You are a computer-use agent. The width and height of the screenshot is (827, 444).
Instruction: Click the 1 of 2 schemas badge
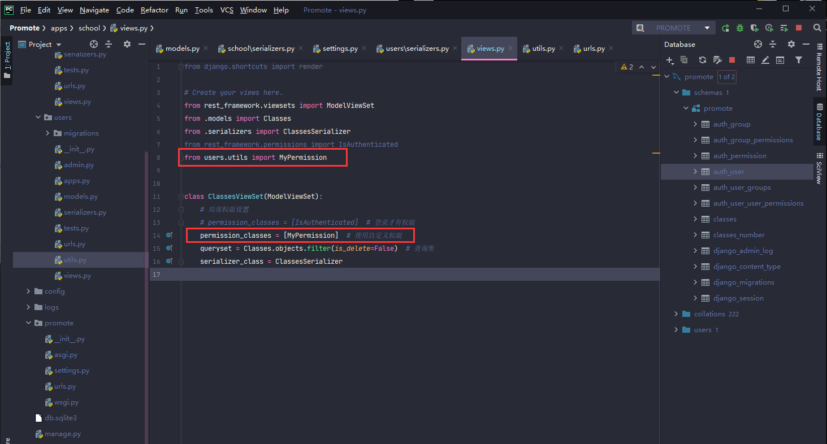coord(727,77)
